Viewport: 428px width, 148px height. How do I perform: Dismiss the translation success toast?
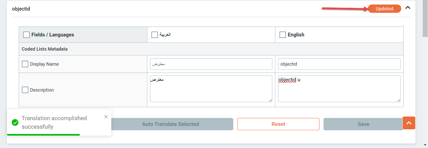point(106,117)
